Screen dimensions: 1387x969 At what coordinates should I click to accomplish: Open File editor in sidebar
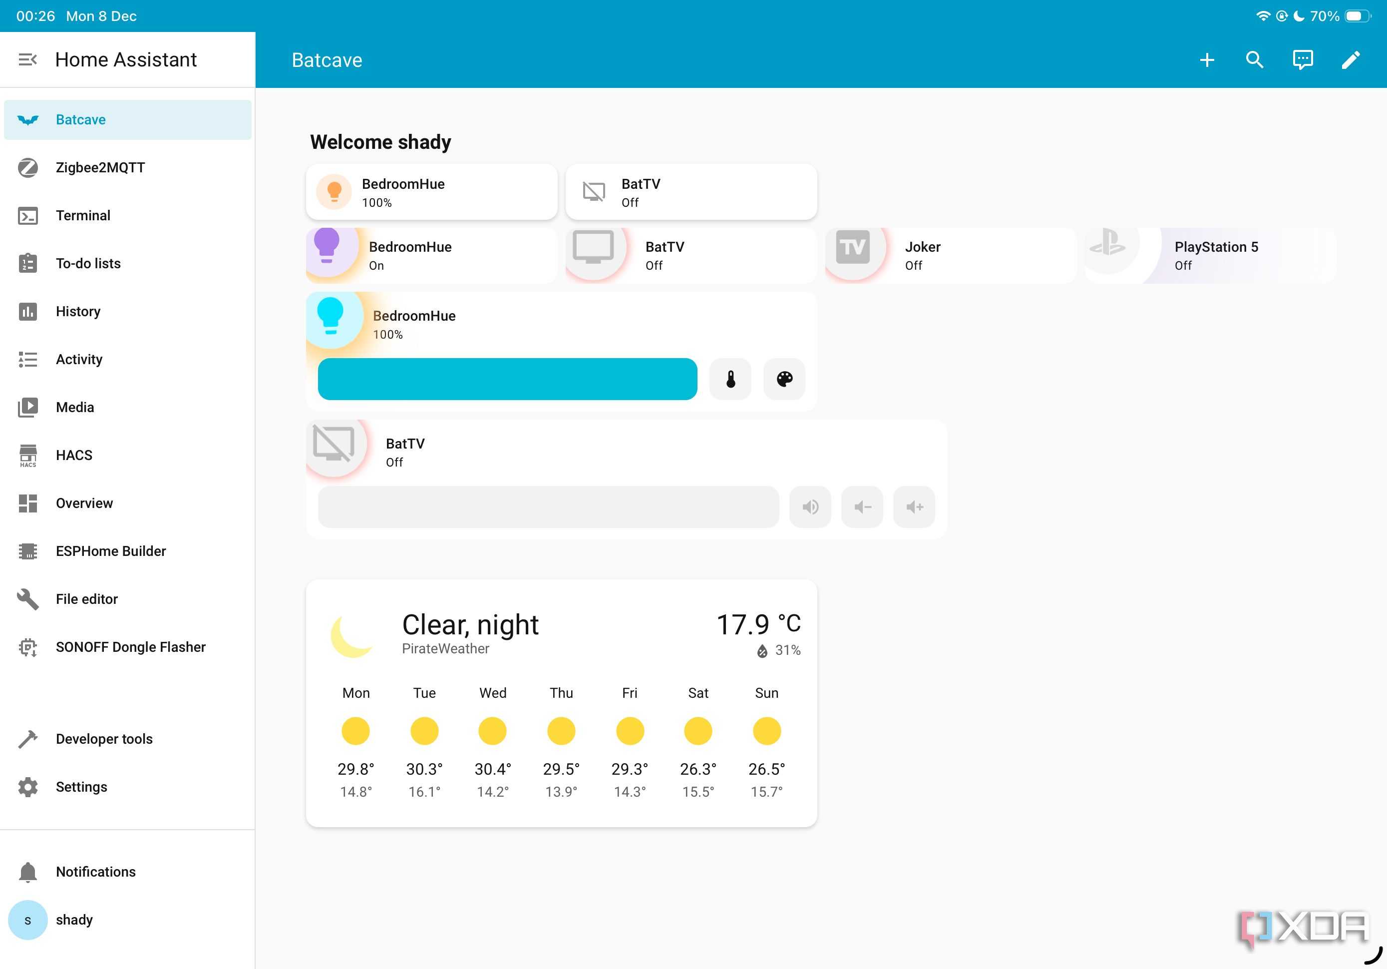[x=127, y=599]
